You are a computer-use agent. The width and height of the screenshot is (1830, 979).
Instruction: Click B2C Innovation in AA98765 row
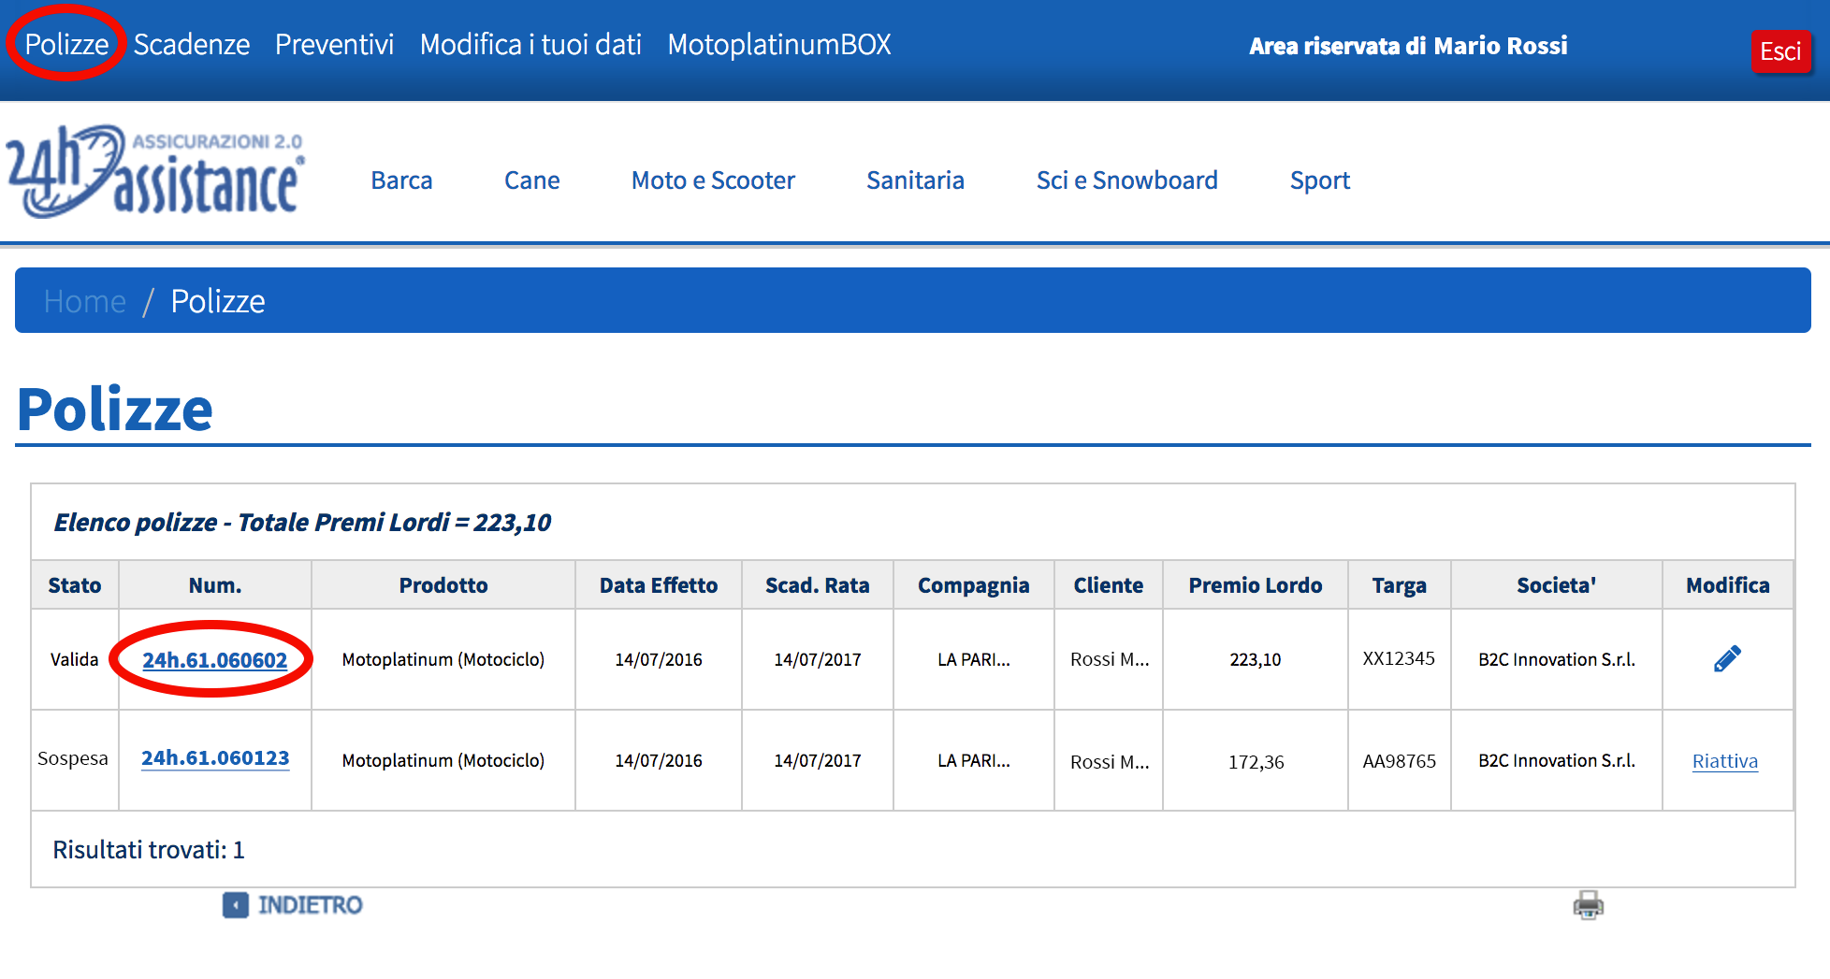pos(1557,760)
